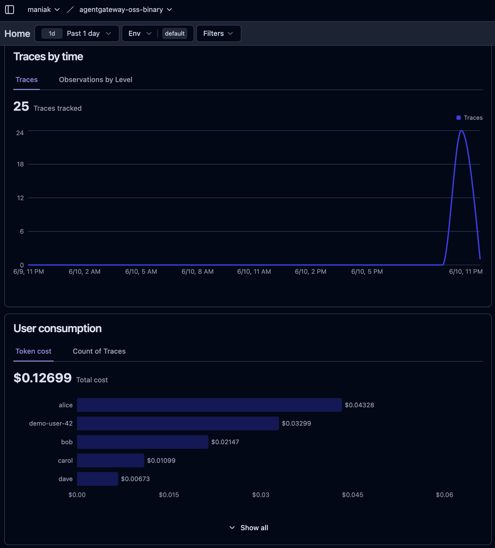Screen dimensions: 495x548
Task: Open the maniak organization dropdown
Action: [x=44, y=10]
